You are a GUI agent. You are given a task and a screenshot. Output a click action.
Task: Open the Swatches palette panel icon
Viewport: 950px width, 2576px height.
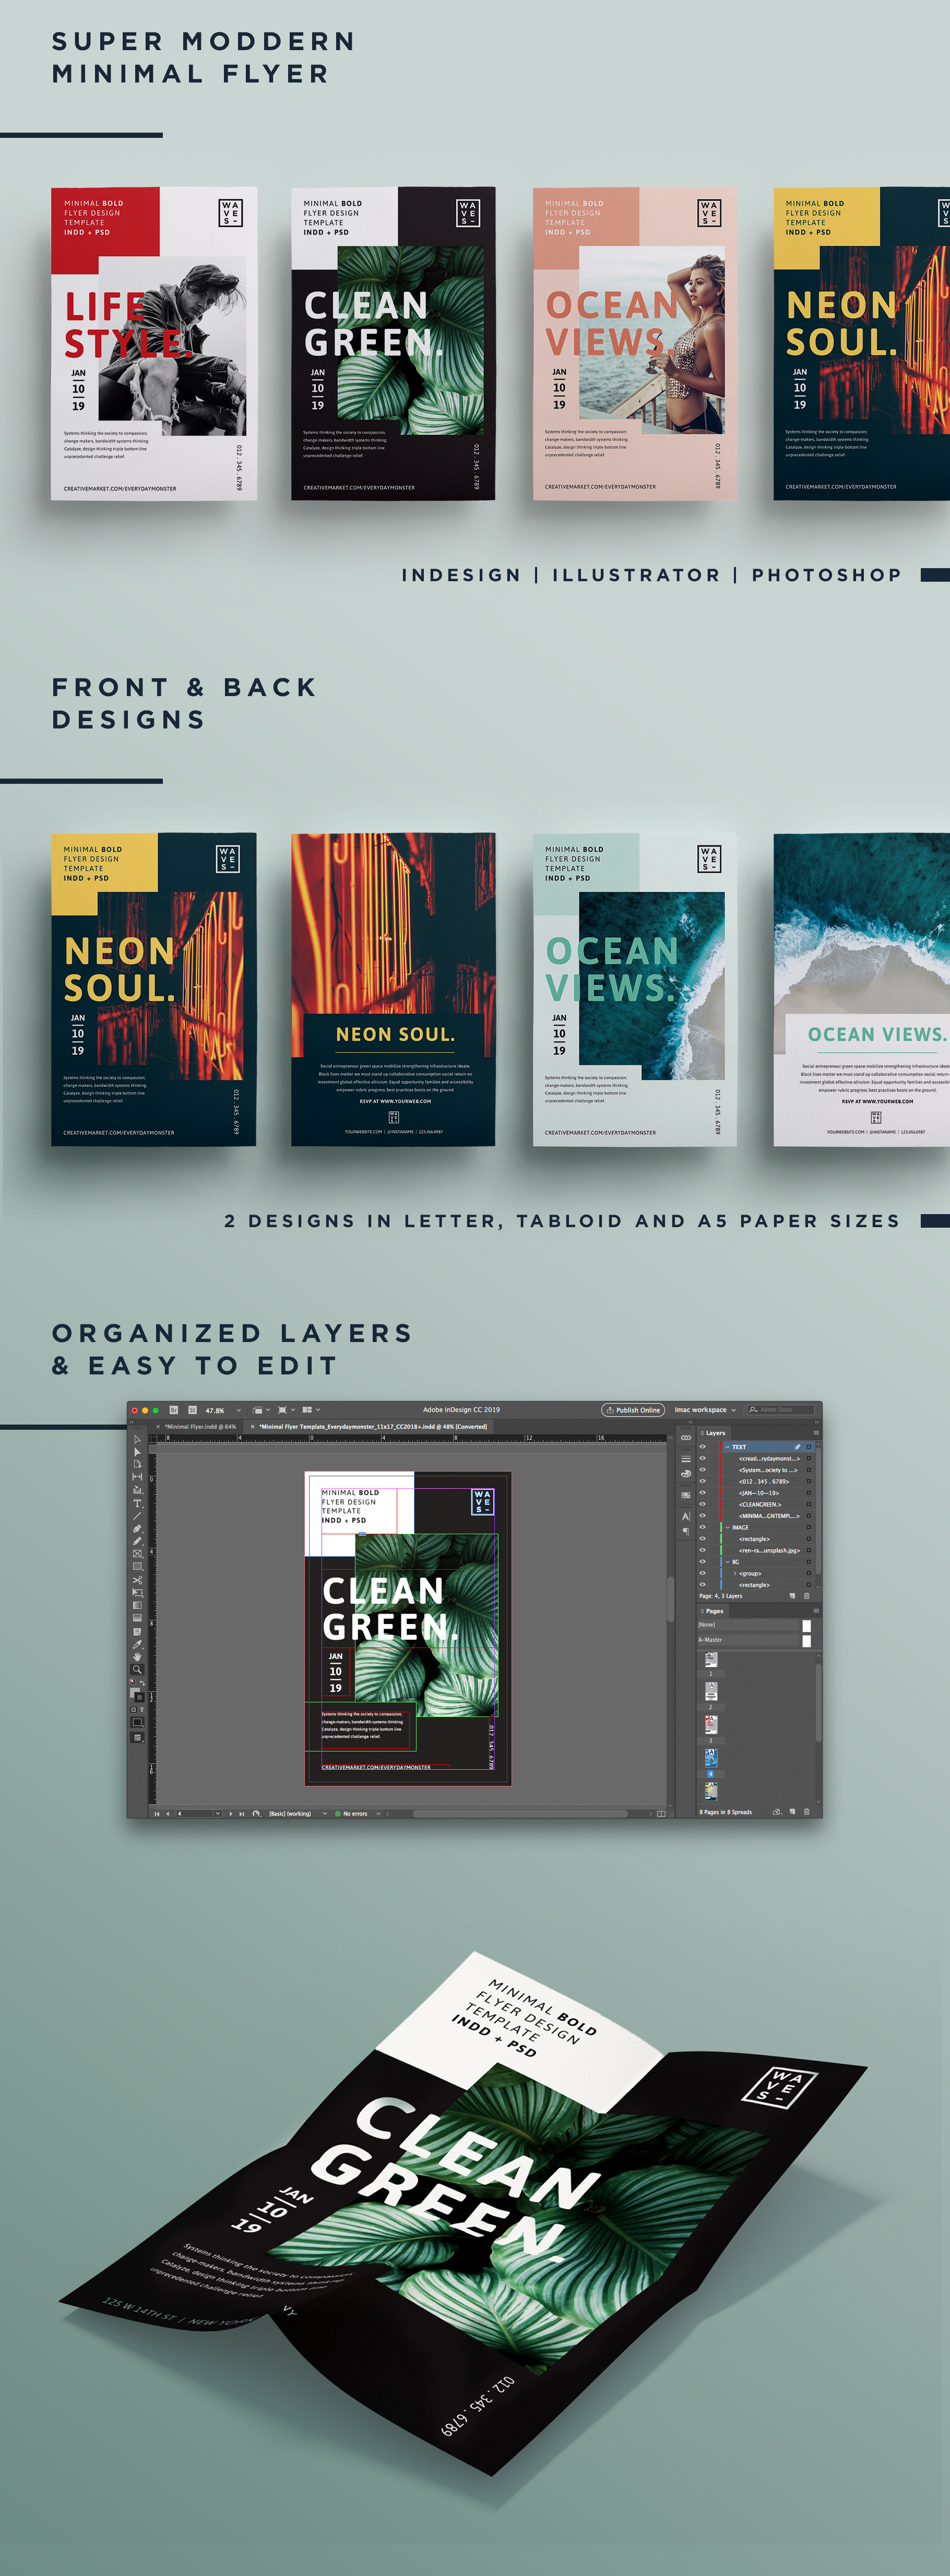pyautogui.click(x=686, y=1495)
